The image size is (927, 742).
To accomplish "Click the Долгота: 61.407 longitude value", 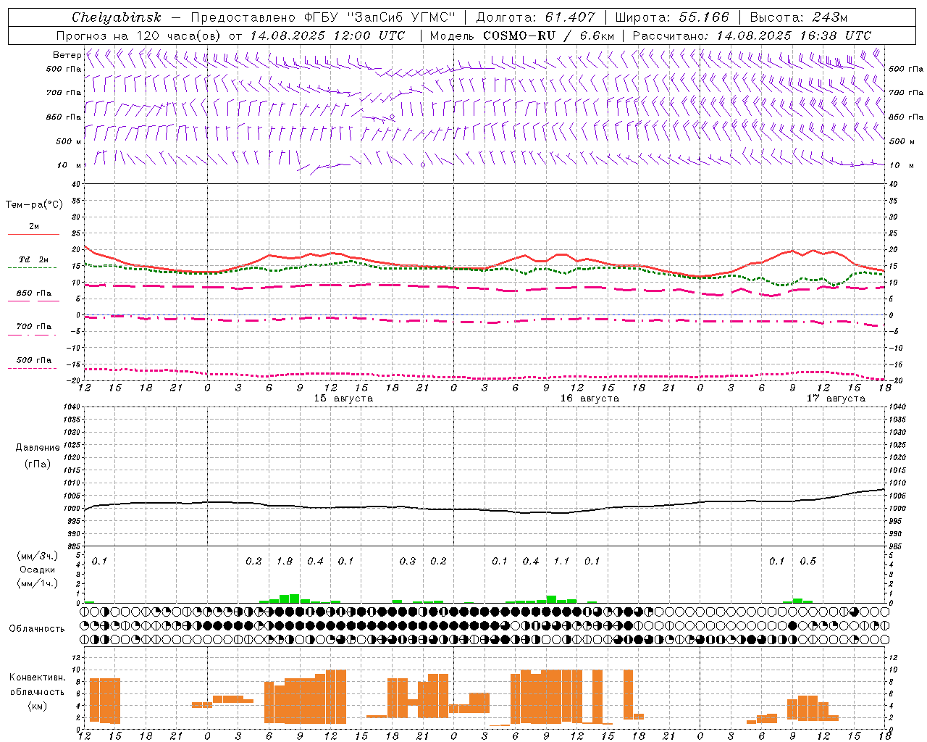I will click(535, 17).
